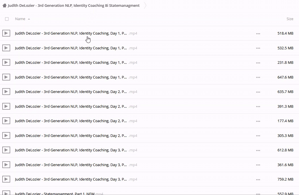The image size is (299, 195).
Task: Click the video icon for the 635.7 MB file
Action: [x=6, y=92]
